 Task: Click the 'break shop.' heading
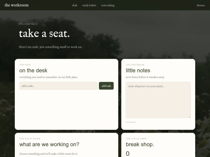[x=140, y=144]
